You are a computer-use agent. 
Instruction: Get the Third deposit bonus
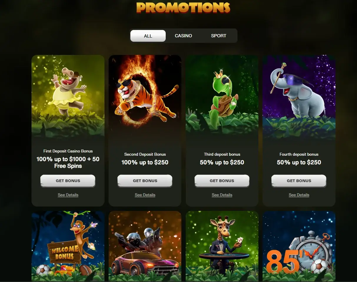(222, 181)
